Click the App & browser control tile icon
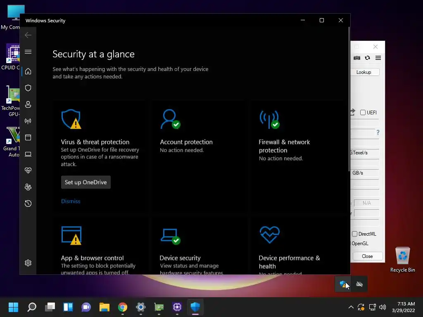Screen dimensions: 423x317 71,235
